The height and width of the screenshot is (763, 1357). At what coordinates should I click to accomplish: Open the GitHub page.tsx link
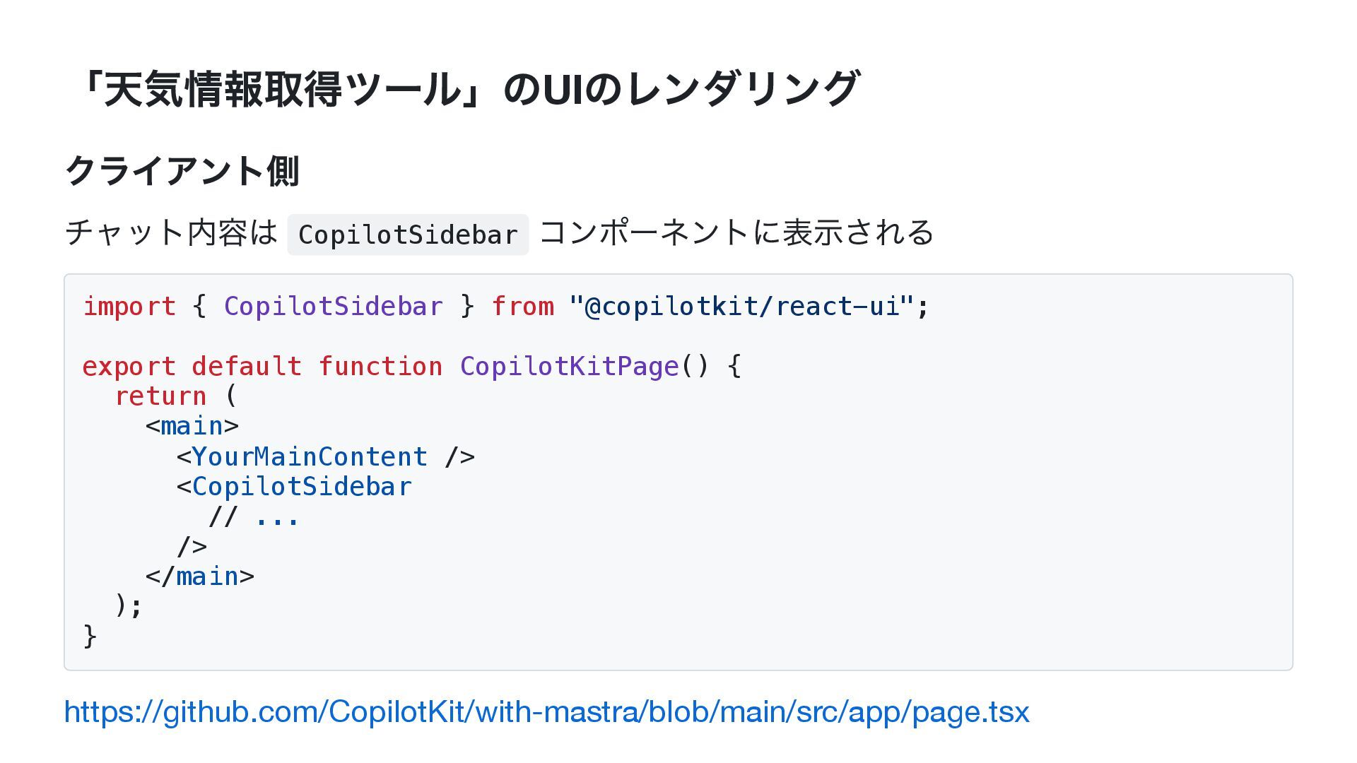(546, 711)
